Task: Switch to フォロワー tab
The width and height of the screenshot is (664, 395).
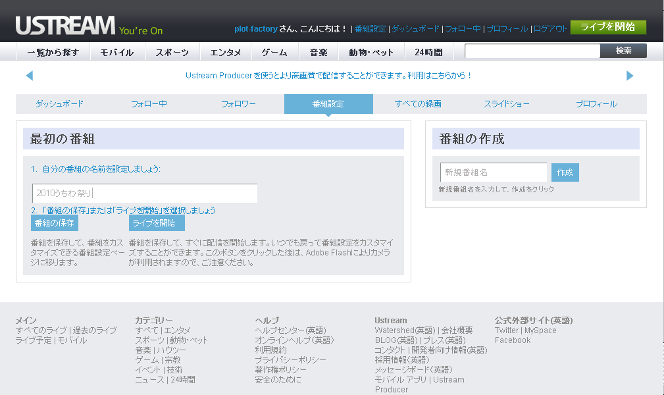Action: pyautogui.click(x=238, y=104)
